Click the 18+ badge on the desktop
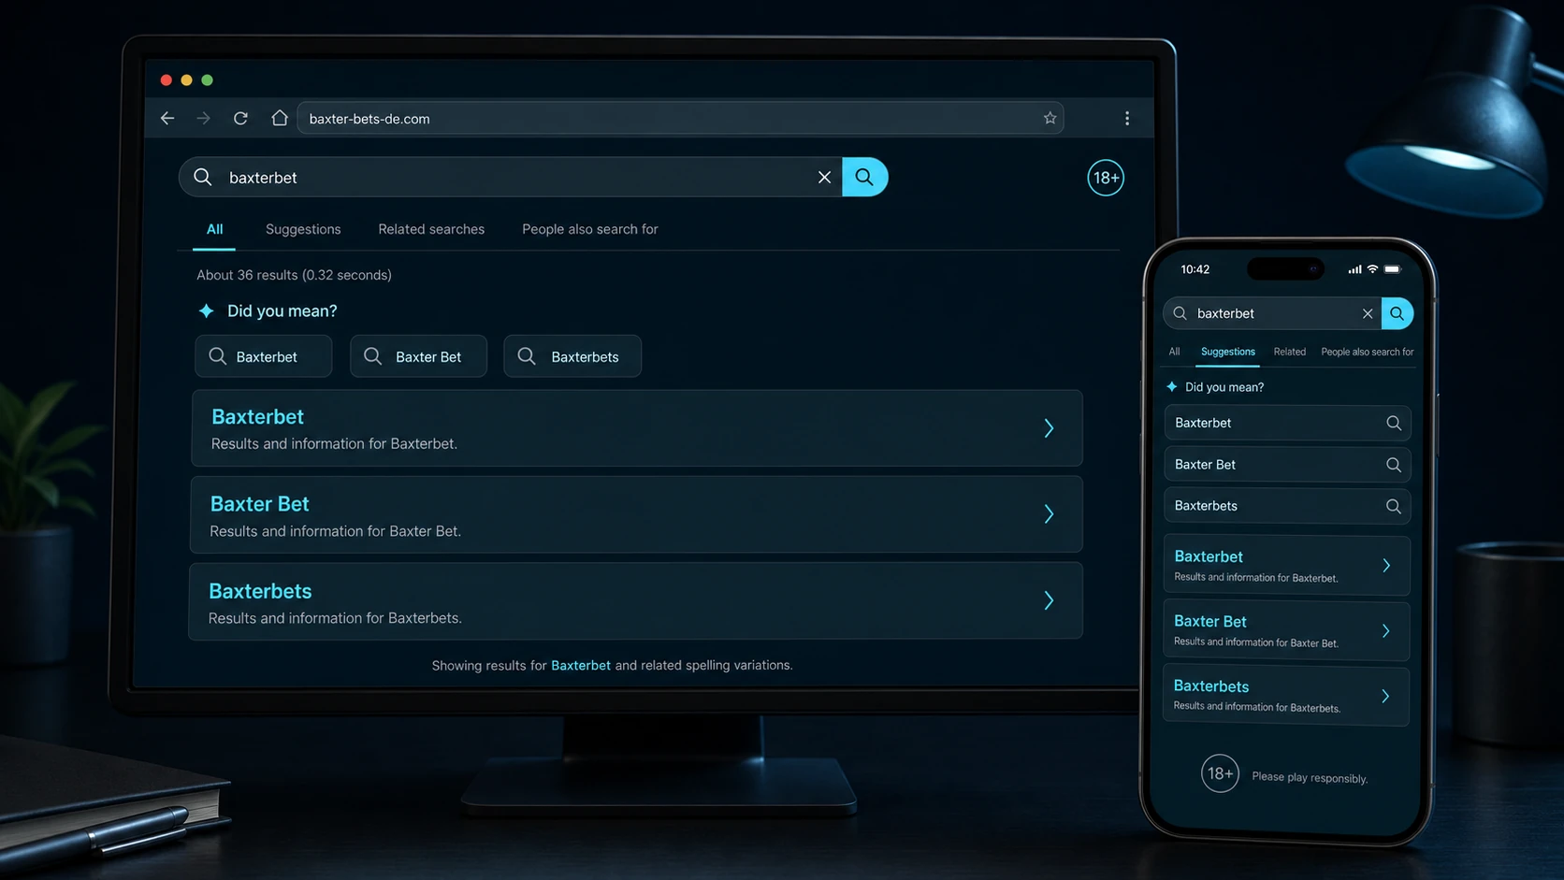The image size is (1564, 880). click(1106, 178)
